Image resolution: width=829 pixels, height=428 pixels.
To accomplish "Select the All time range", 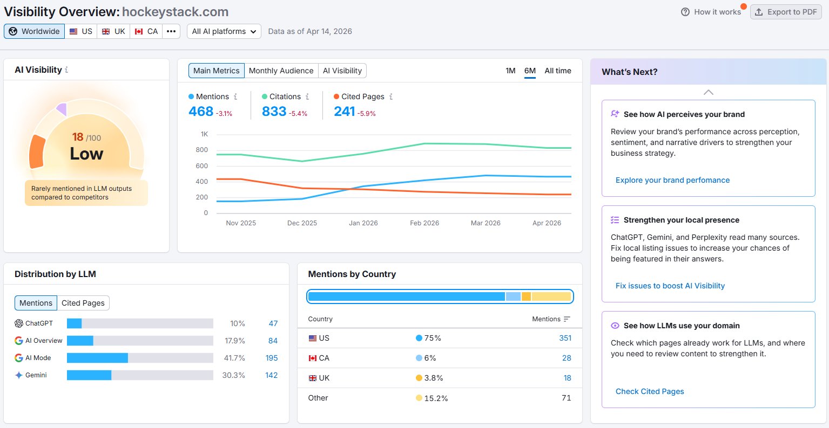I will (558, 71).
